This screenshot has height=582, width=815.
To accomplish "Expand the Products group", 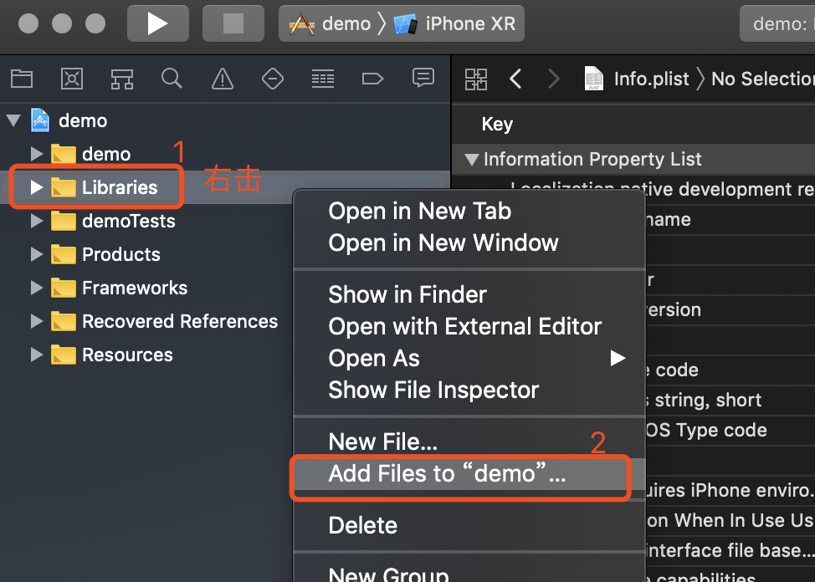I will [36, 254].
